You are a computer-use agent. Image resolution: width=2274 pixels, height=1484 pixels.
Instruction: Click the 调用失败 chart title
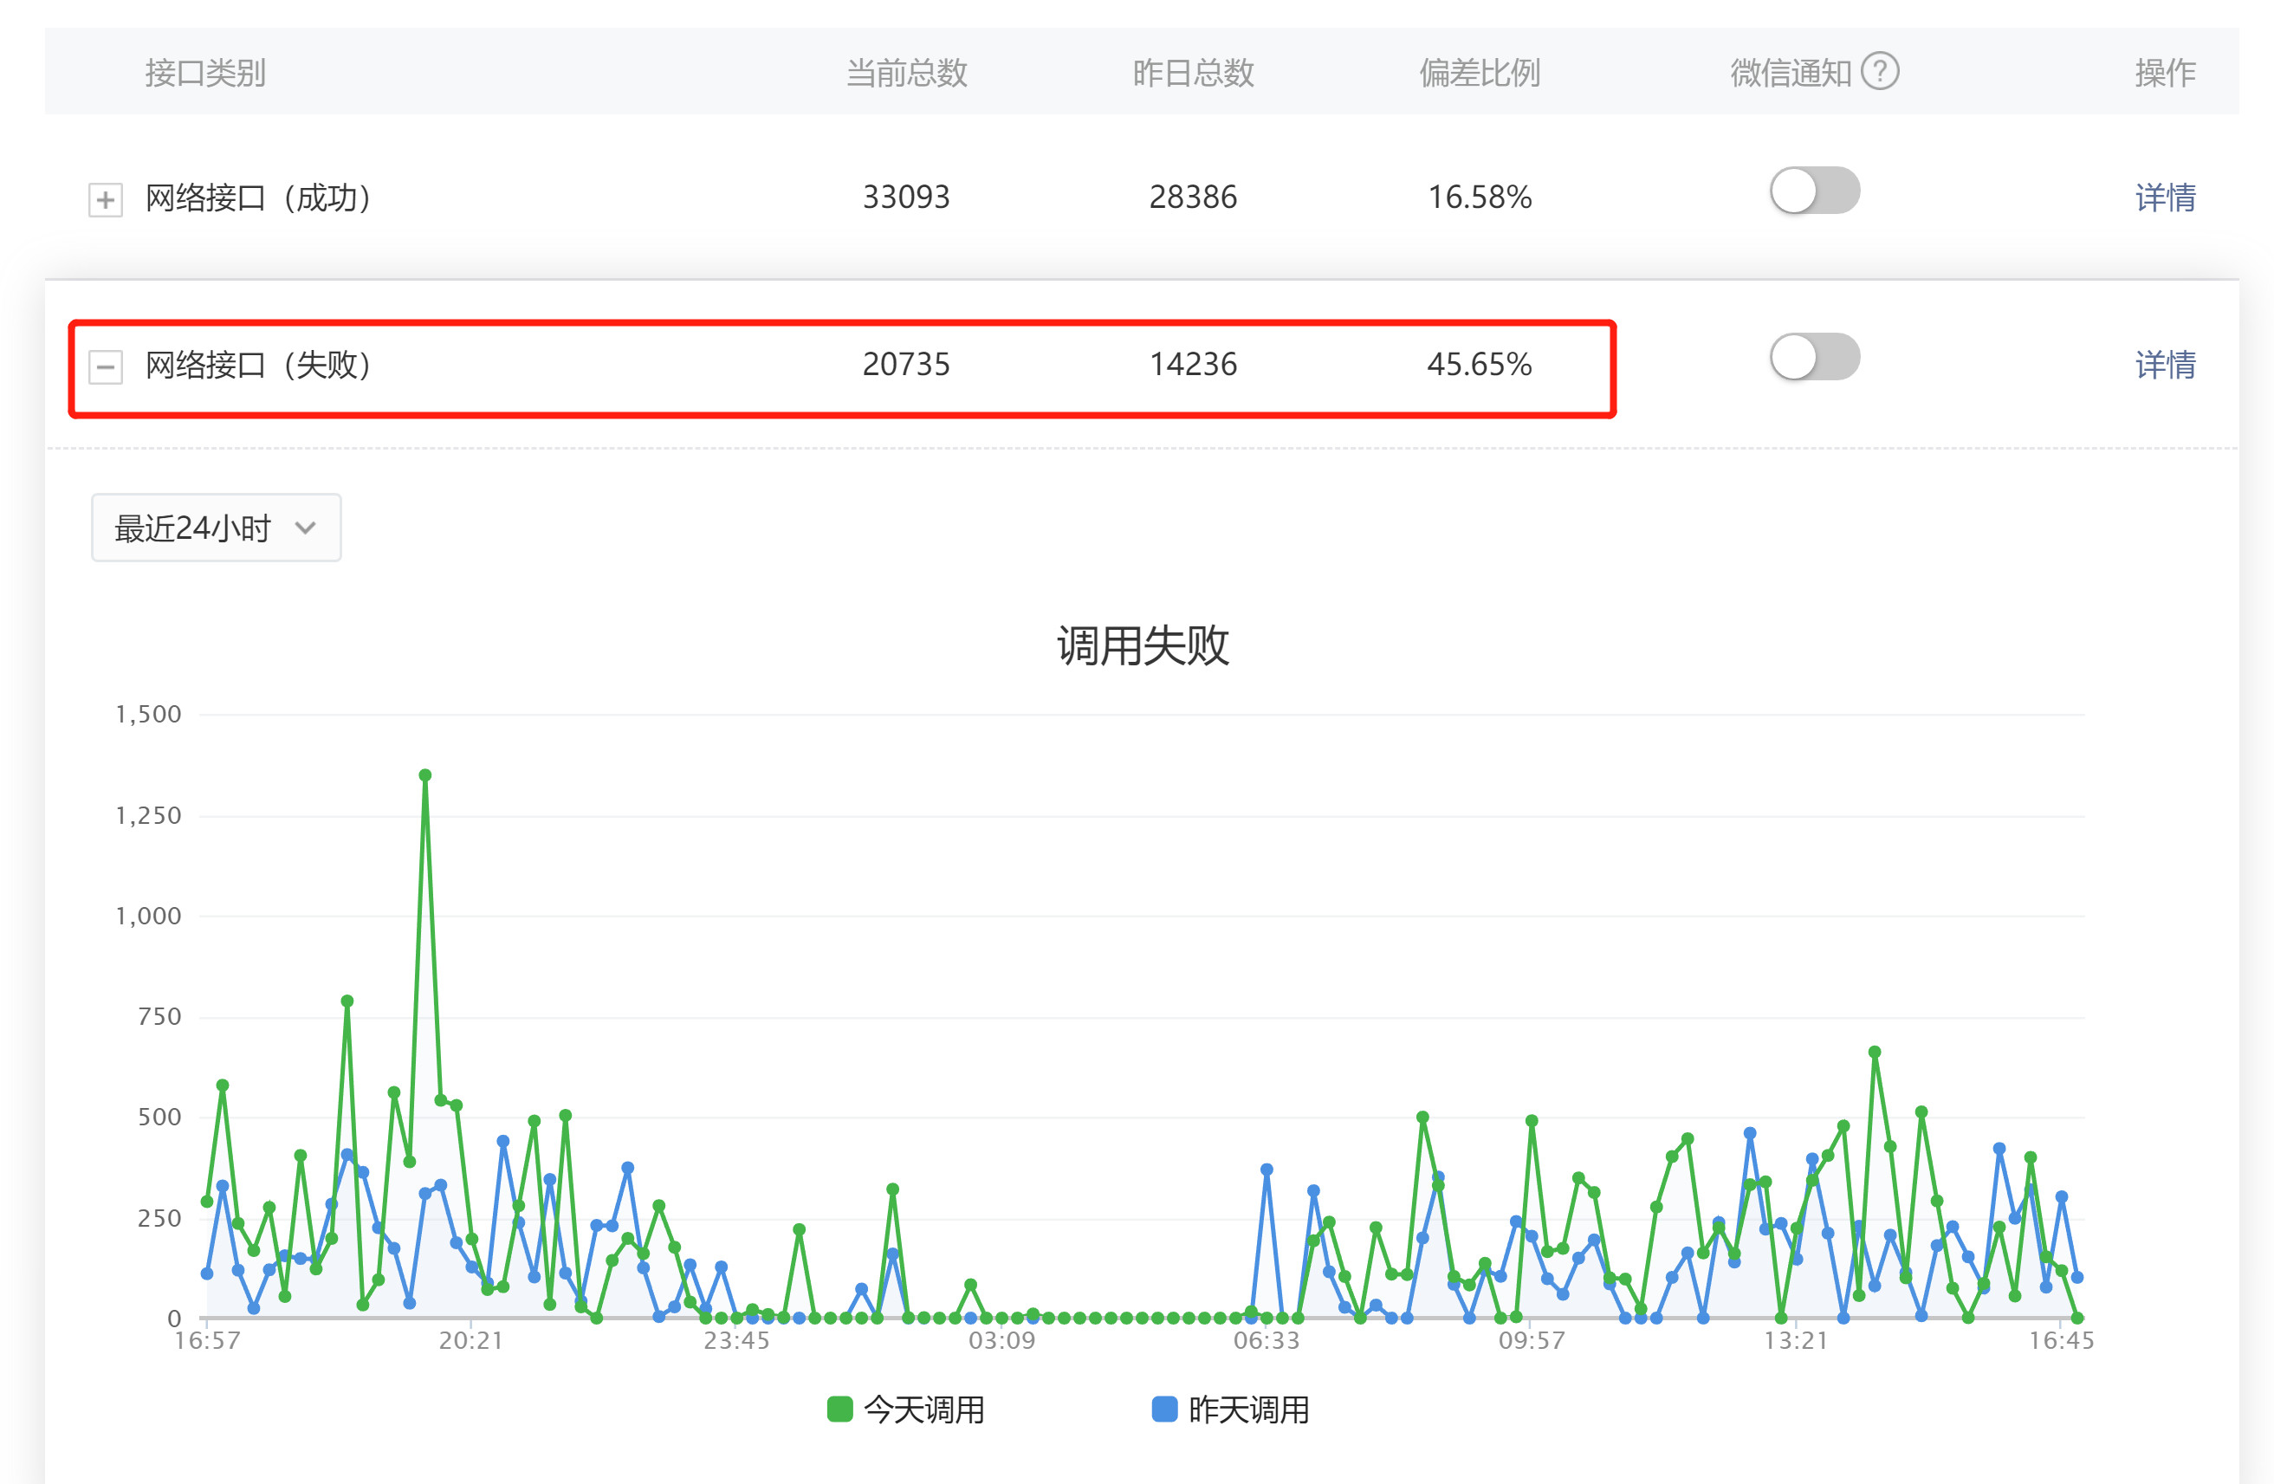coord(1142,645)
